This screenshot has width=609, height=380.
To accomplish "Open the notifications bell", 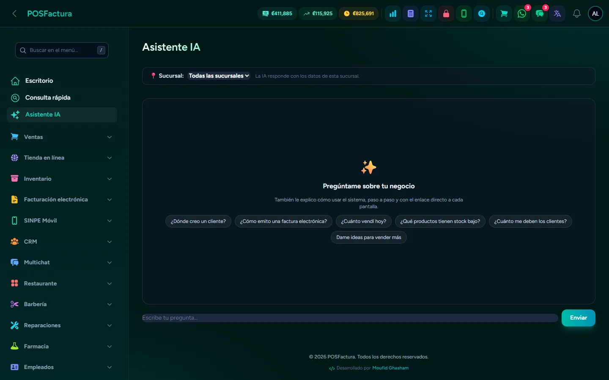I will (577, 14).
